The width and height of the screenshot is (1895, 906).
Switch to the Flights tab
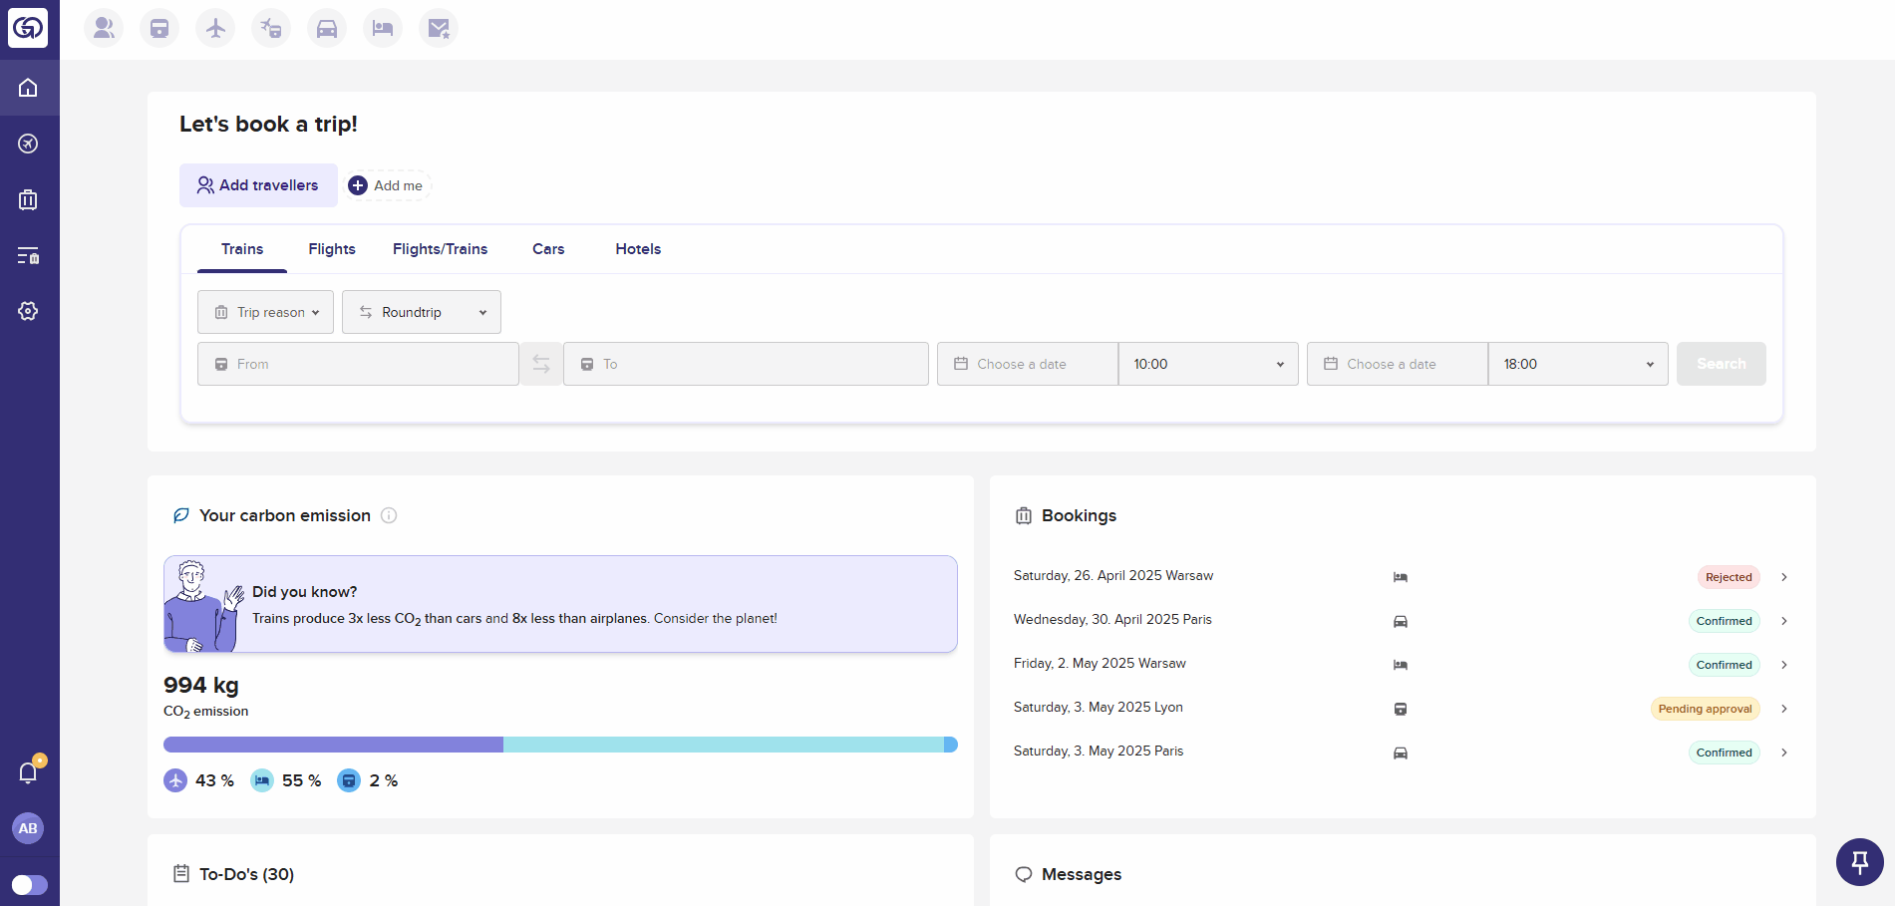(332, 249)
